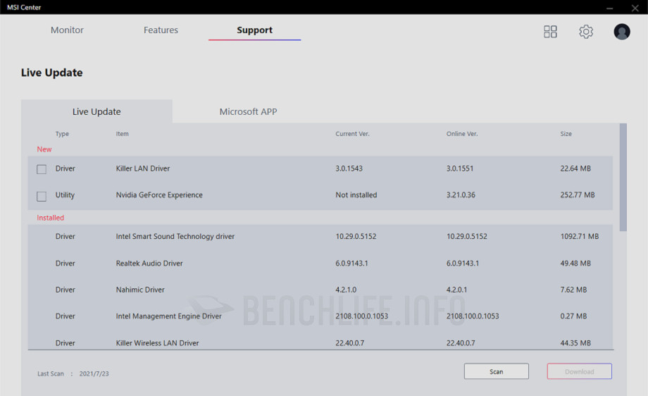The height and width of the screenshot is (396, 648).
Task: Select the Nahimic Driver row
Action: (x=320, y=290)
